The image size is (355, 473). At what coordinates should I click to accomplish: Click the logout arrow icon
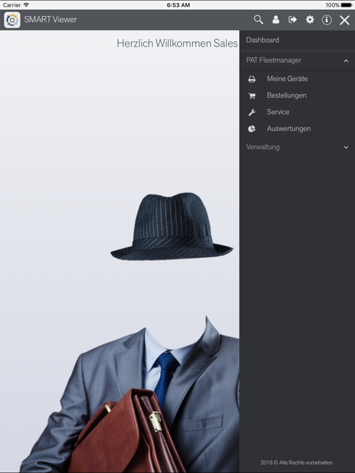pos(293,20)
